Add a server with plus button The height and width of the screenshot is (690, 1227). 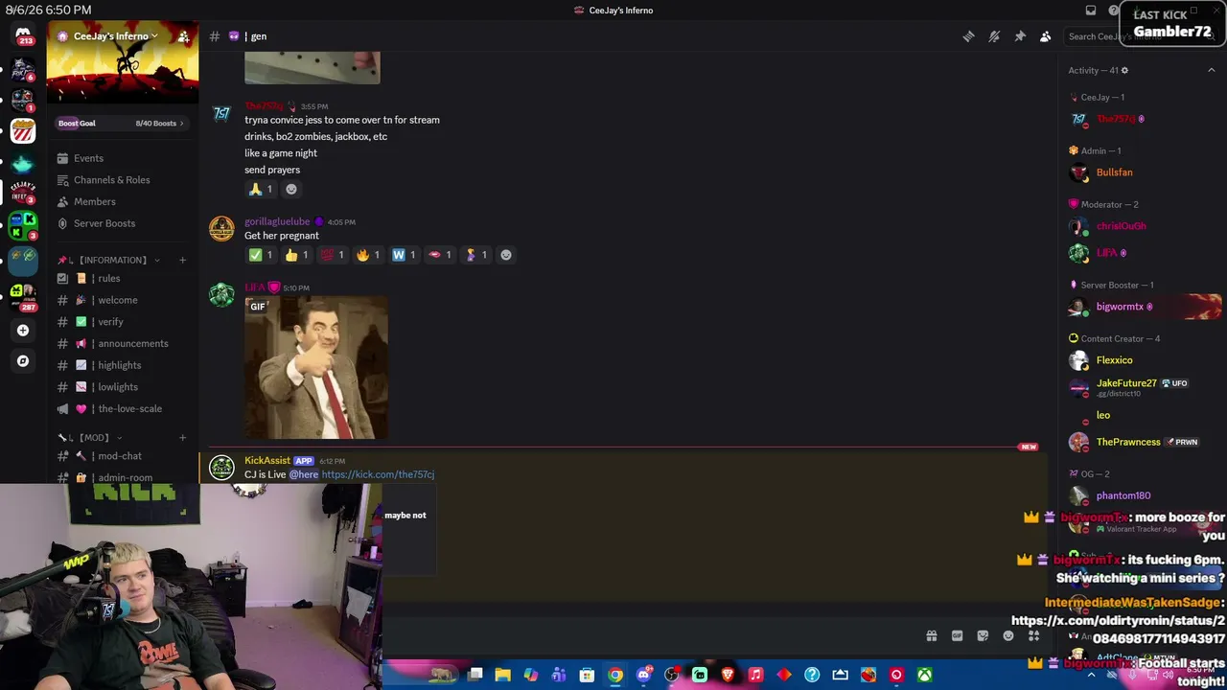pyautogui.click(x=23, y=331)
